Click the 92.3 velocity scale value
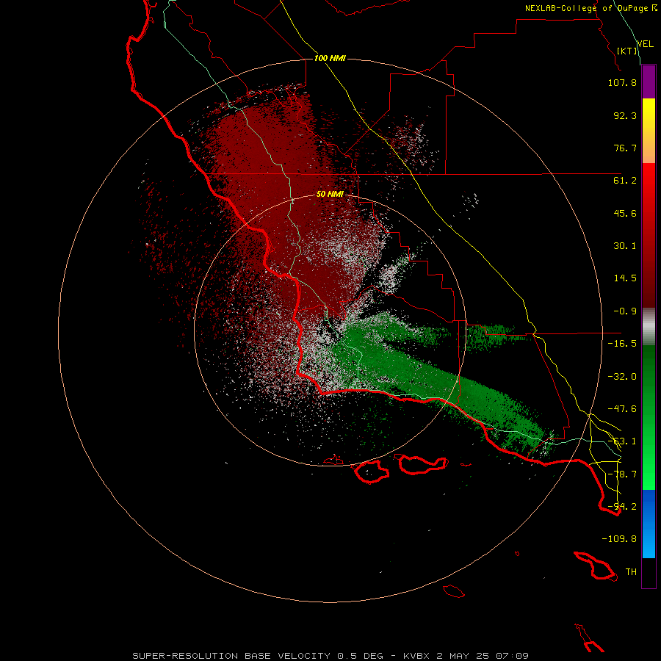The image size is (661, 661). [625, 115]
